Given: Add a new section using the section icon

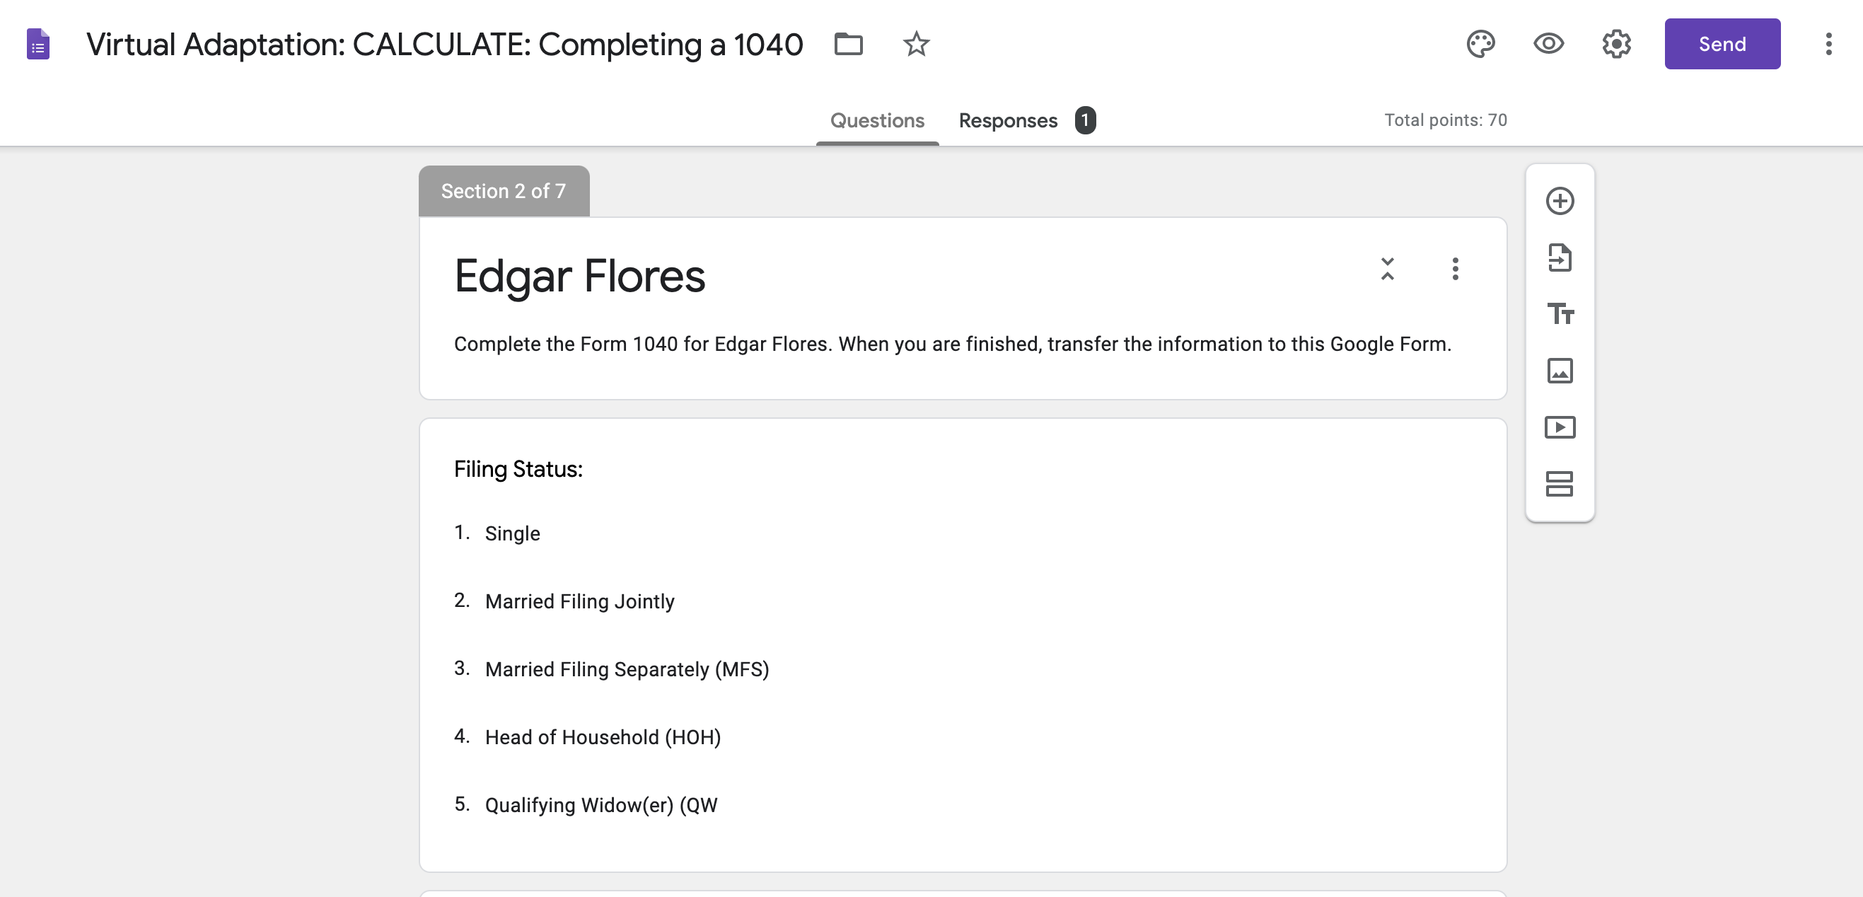Looking at the screenshot, I should point(1561,484).
